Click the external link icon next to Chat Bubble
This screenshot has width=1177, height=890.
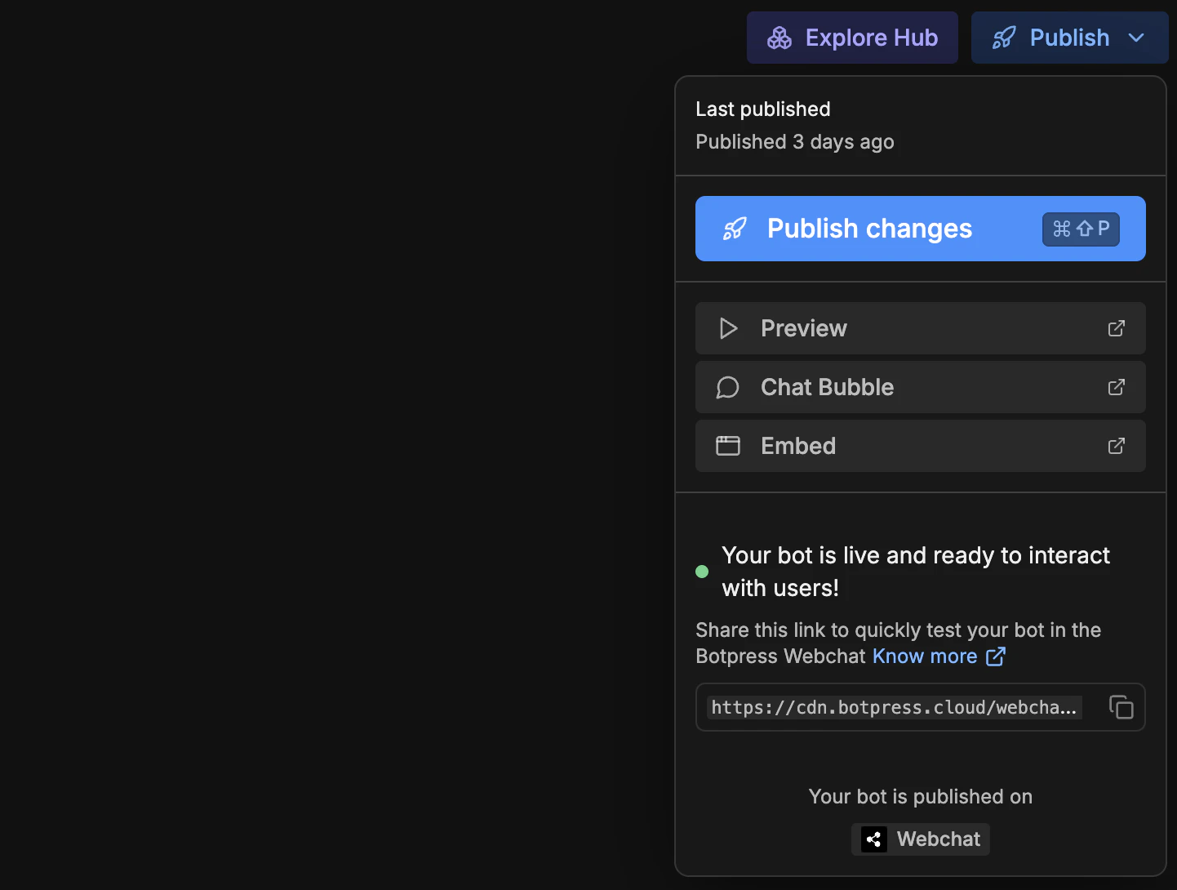(x=1116, y=387)
